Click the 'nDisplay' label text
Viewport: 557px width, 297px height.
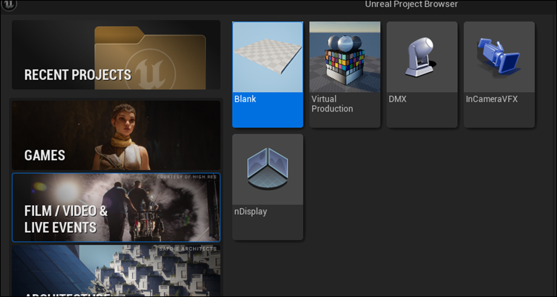251,212
